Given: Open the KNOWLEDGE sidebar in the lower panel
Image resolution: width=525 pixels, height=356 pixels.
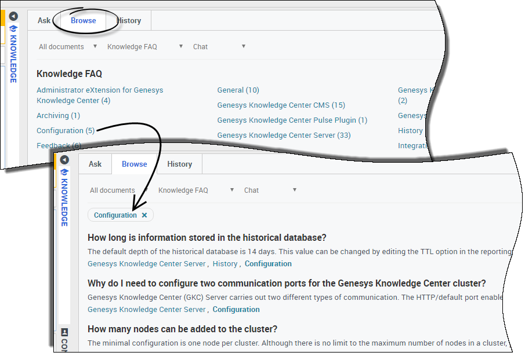Looking at the screenshot, I should tap(64, 197).
